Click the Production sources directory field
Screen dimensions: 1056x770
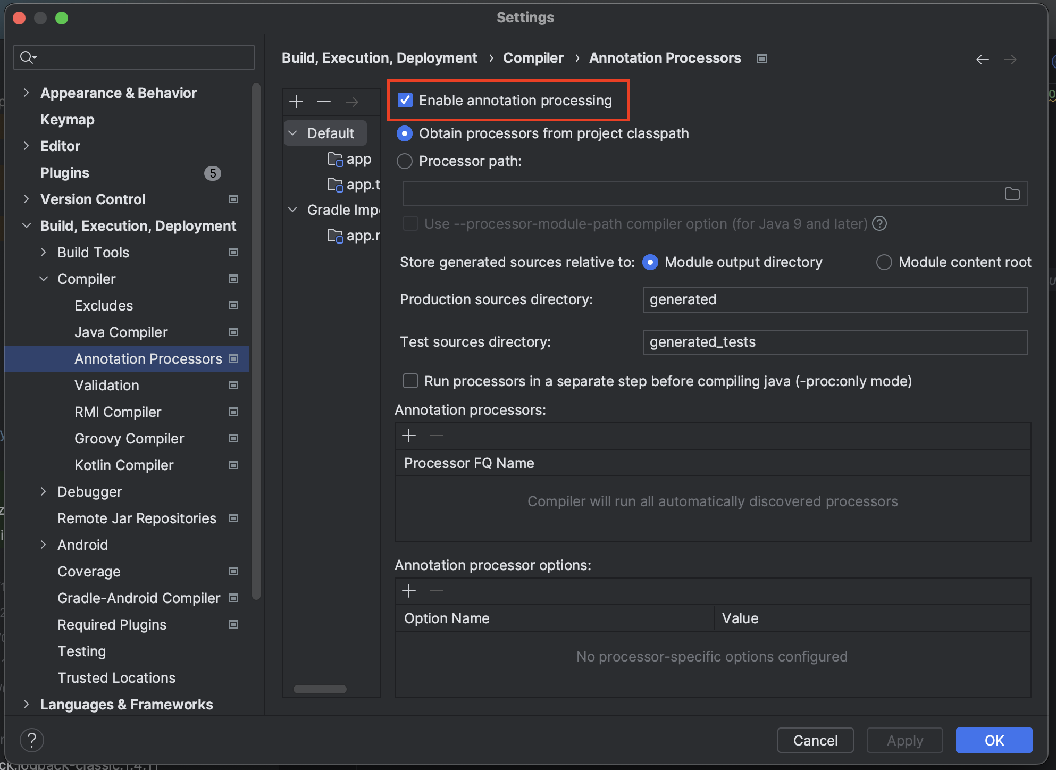tap(835, 299)
